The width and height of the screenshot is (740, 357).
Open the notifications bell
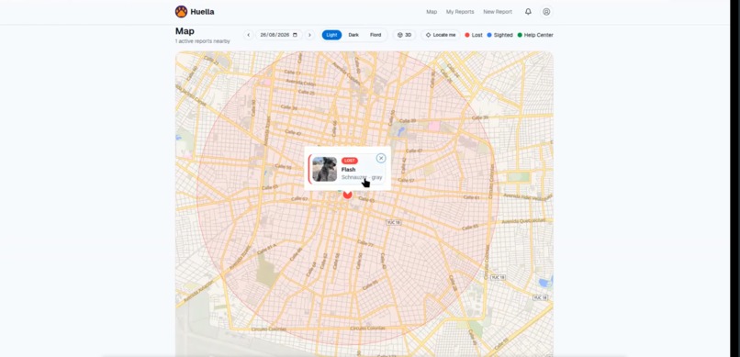[x=528, y=12]
